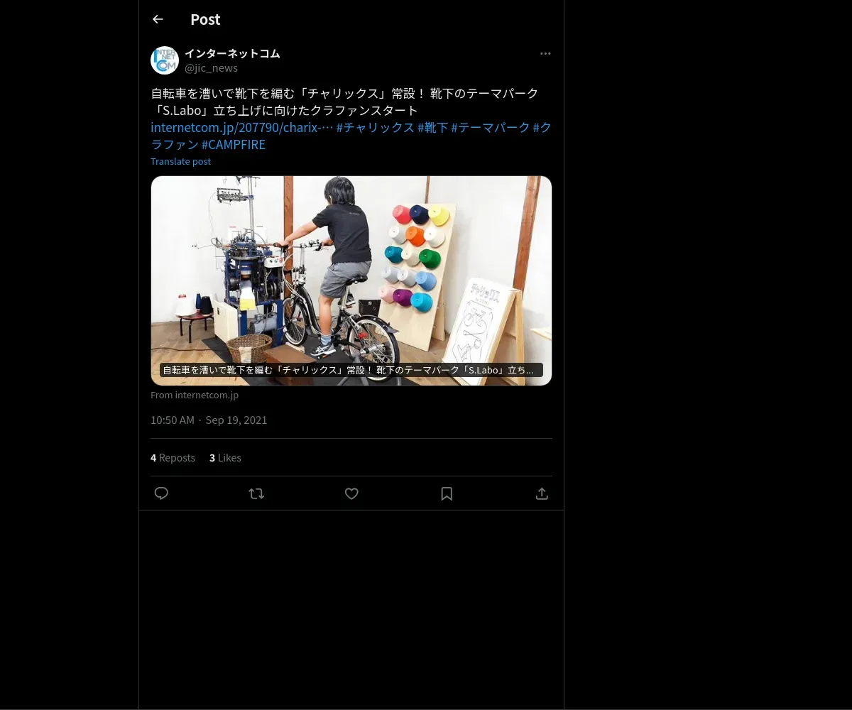Viewport: 852px width, 710px height.
Task: Click the repost arrows icon
Action: coord(256,493)
